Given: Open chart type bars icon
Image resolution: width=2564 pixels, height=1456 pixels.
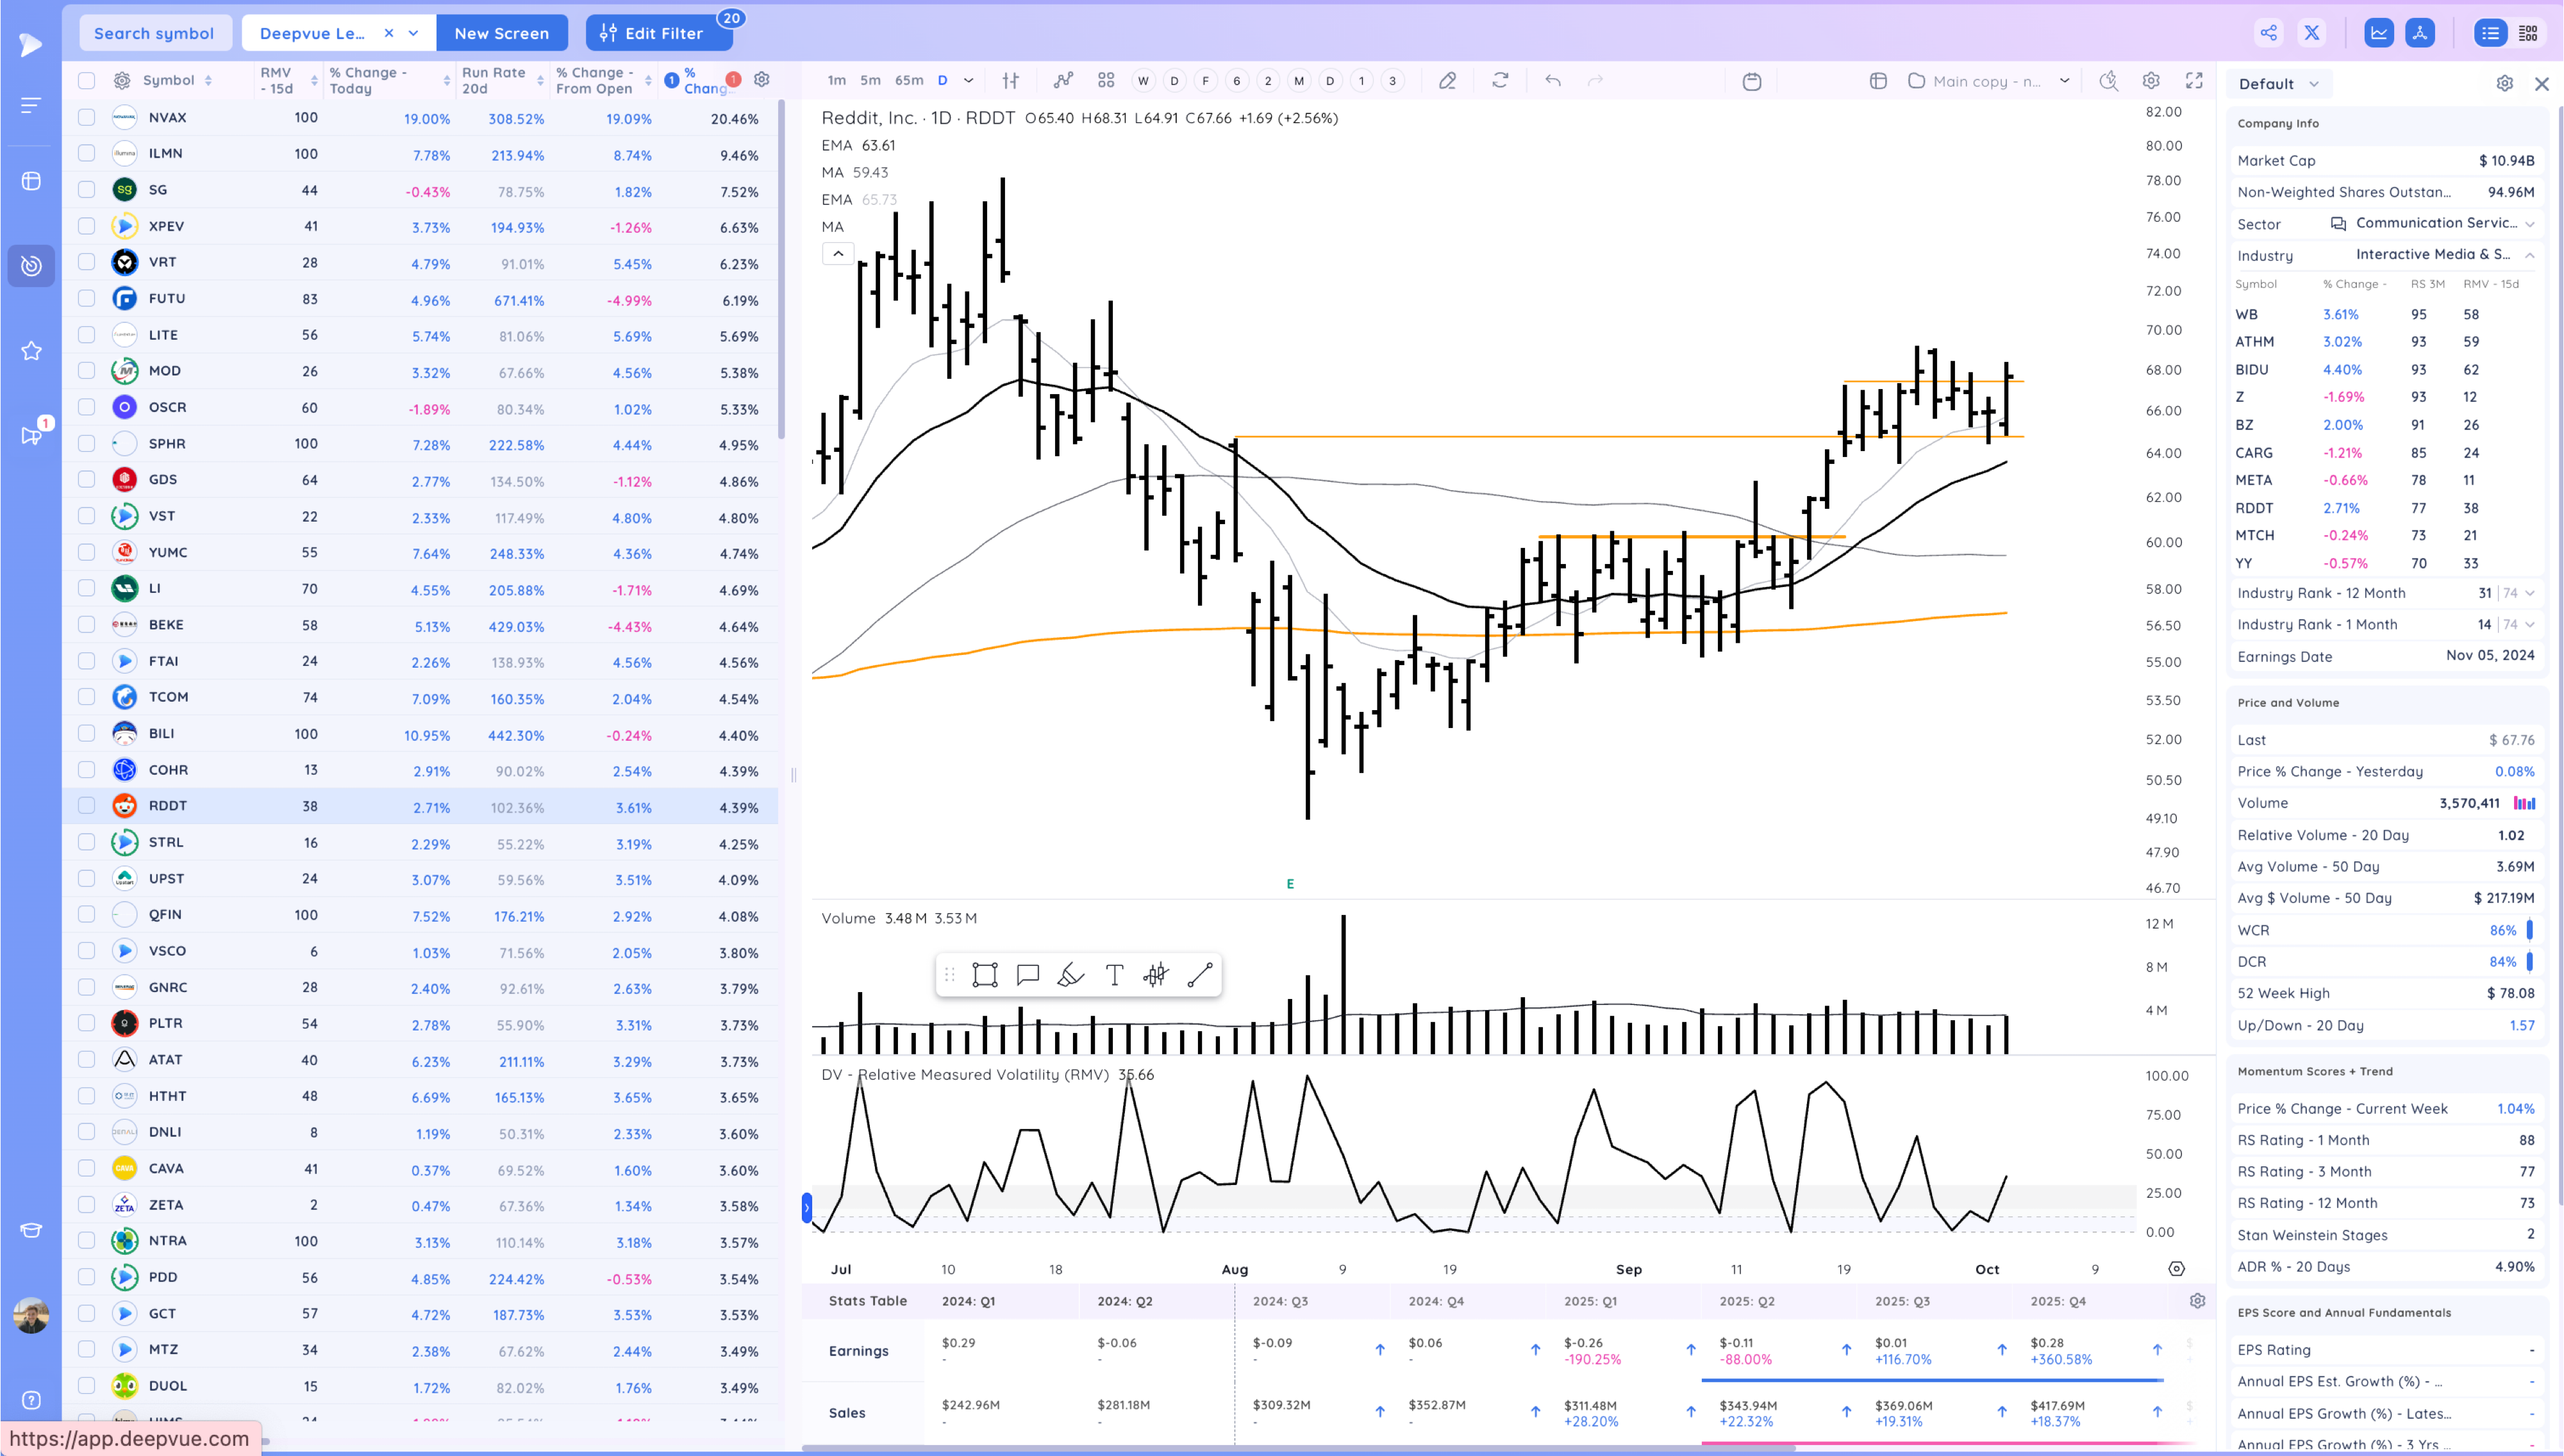Looking at the screenshot, I should 1011,81.
